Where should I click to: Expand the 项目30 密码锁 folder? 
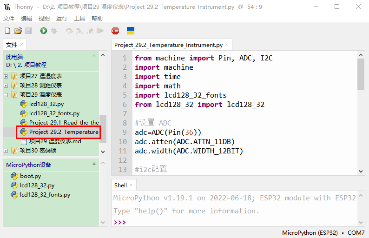[x=6, y=151]
